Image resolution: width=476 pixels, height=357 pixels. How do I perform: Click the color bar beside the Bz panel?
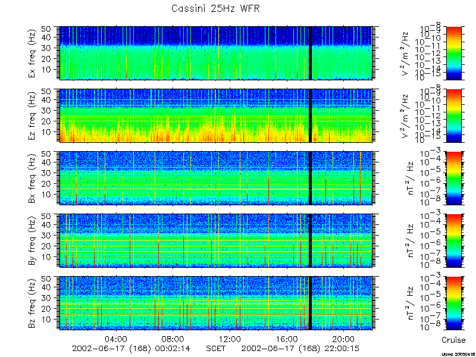coord(453,303)
